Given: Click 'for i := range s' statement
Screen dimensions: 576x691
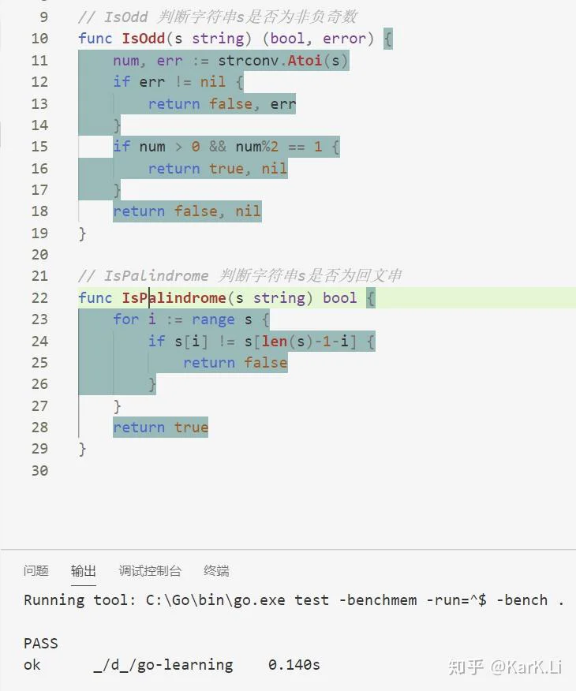Looking at the screenshot, I should pyautogui.click(x=182, y=319).
